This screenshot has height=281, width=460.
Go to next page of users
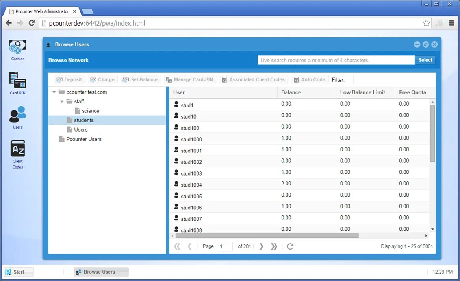tap(261, 246)
